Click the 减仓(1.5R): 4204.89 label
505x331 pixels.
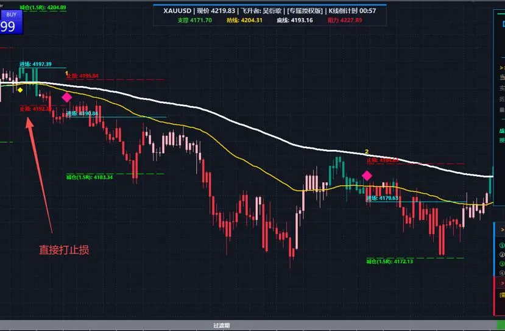pyautogui.click(x=43, y=7)
